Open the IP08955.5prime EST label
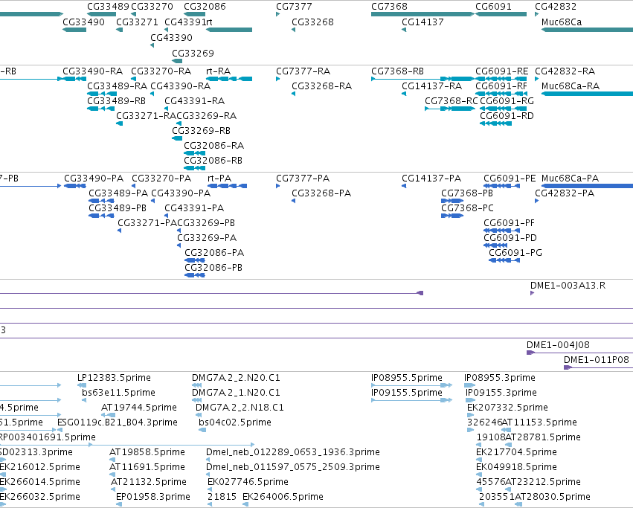The image size is (633, 508). click(x=407, y=378)
